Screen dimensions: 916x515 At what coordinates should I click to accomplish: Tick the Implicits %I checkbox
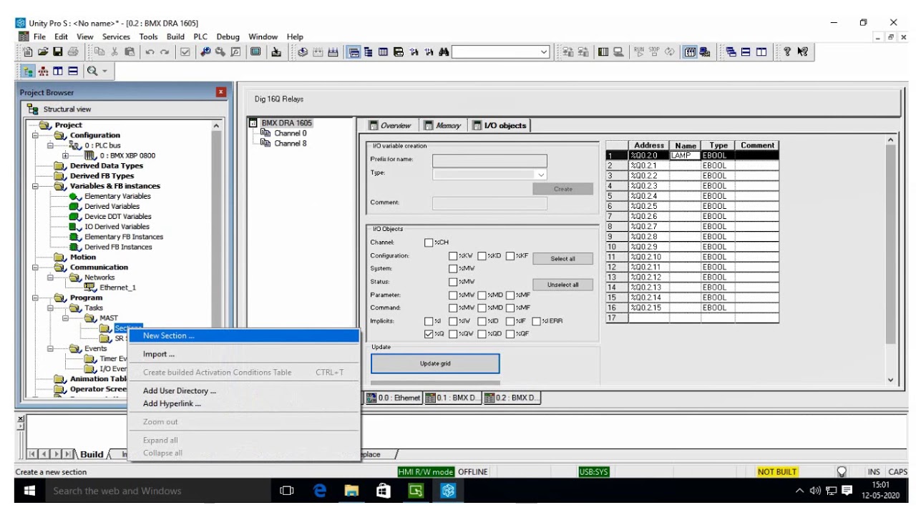[x=429, y=321]
